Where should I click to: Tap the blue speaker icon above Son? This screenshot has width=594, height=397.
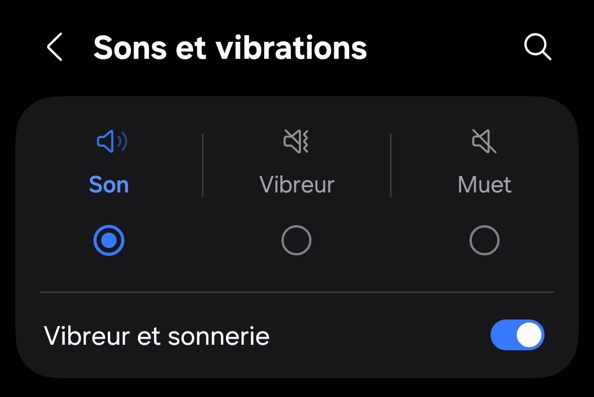112,142
